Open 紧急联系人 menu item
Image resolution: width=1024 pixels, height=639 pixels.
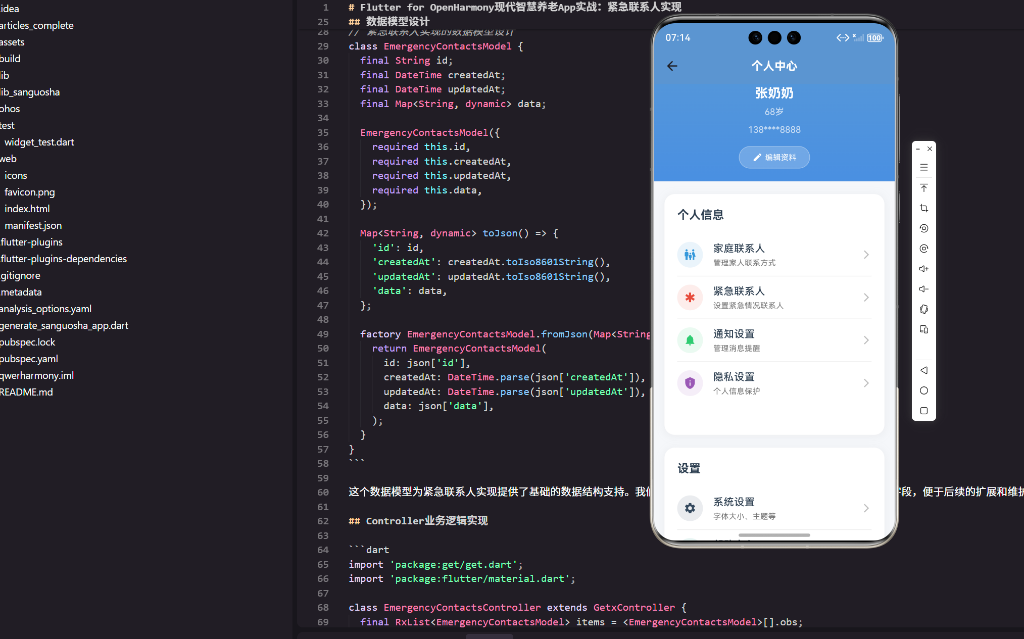click(774, 298)
